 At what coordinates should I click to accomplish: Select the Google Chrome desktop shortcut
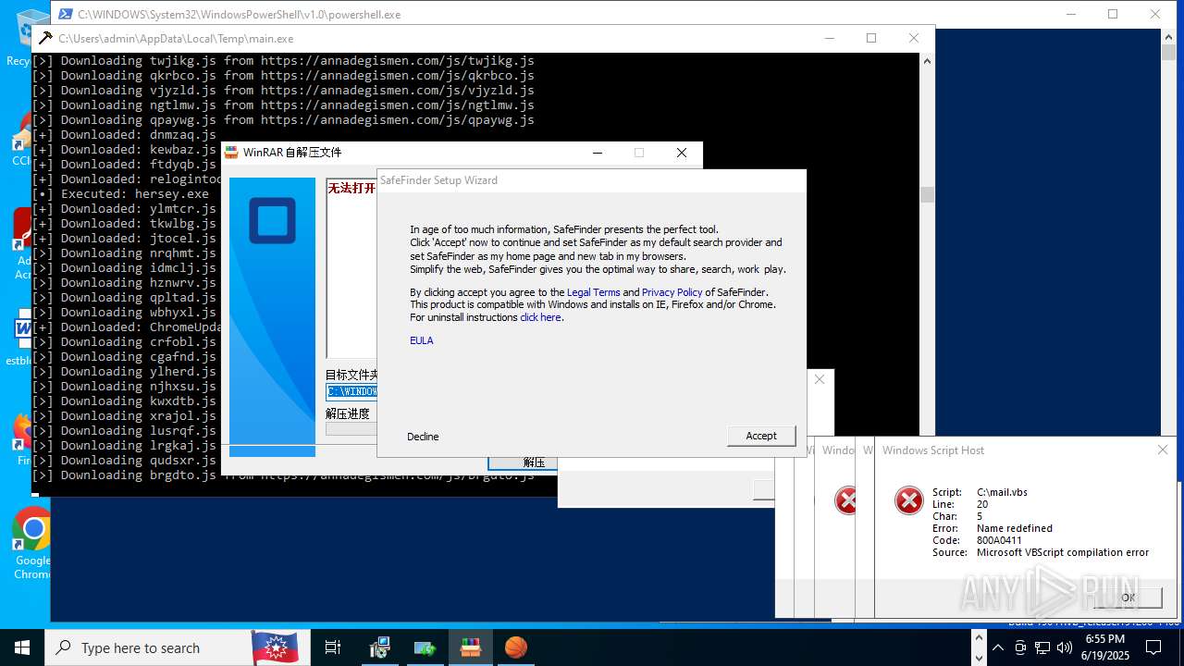tap(32, 543)
